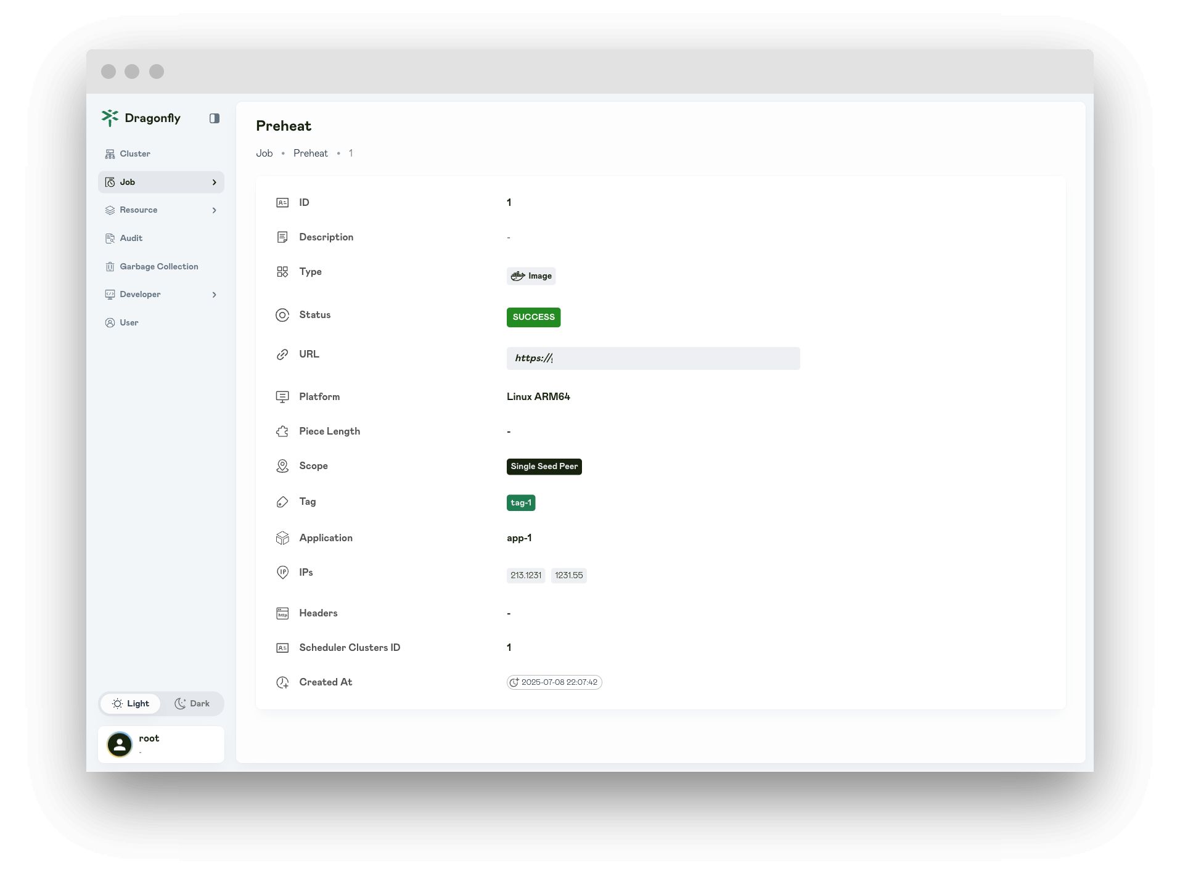Click the Garbage Collection trash icon
The image size is (1180, 895).
pos(110,267)
